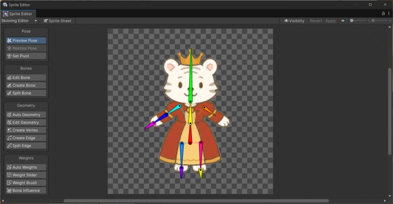Pick the Weight Brush tool
This screenshot has height=204, width=393.
tap(26, 183)
